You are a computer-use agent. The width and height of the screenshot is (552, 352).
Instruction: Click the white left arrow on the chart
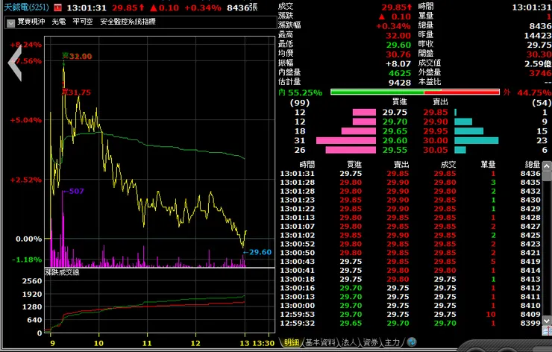pos(15,63)
